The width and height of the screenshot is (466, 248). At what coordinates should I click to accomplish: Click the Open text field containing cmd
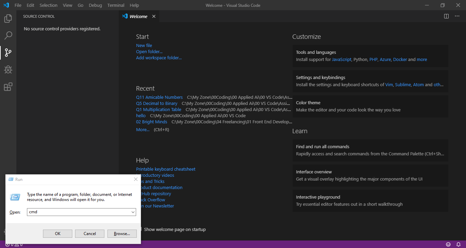coord(82,212)
